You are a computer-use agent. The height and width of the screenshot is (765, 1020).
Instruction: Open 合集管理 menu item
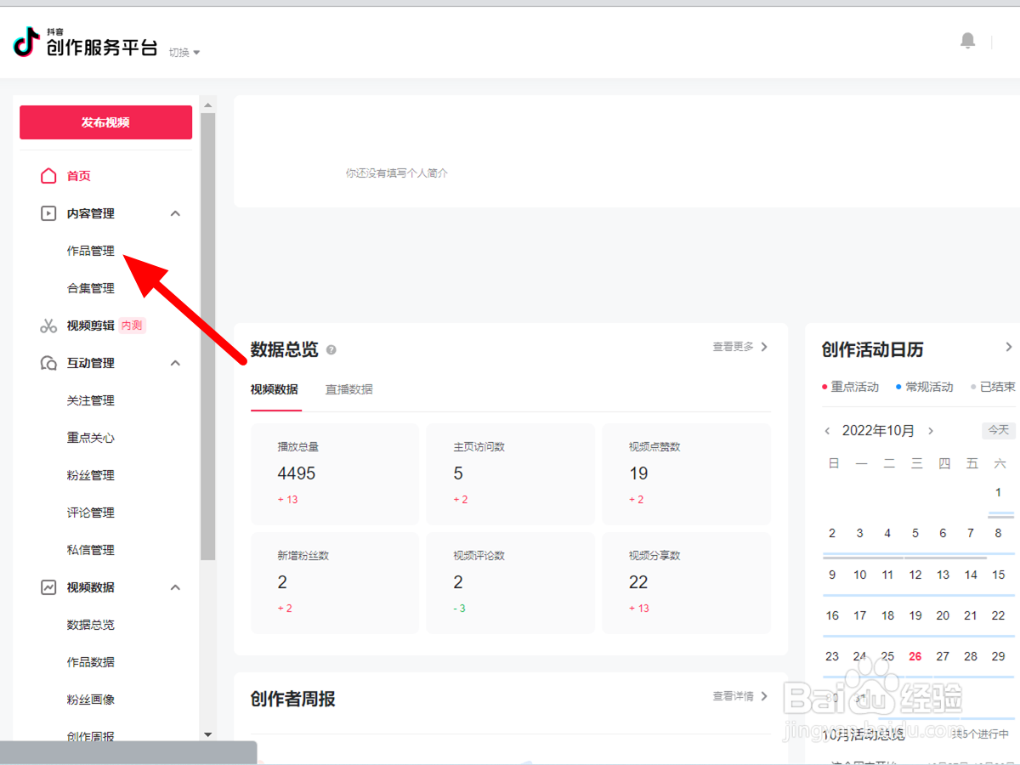[91, 288]
